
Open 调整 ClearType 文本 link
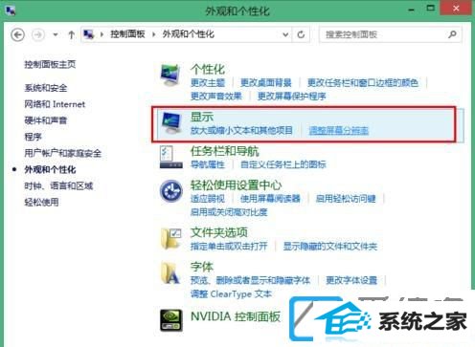[x=231, y=293]
